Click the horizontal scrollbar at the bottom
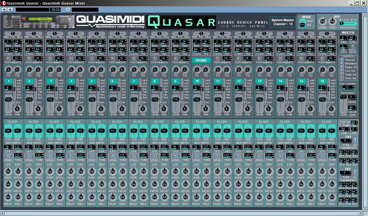This screenshot has width=368, height=216. (x=181, y=214)
